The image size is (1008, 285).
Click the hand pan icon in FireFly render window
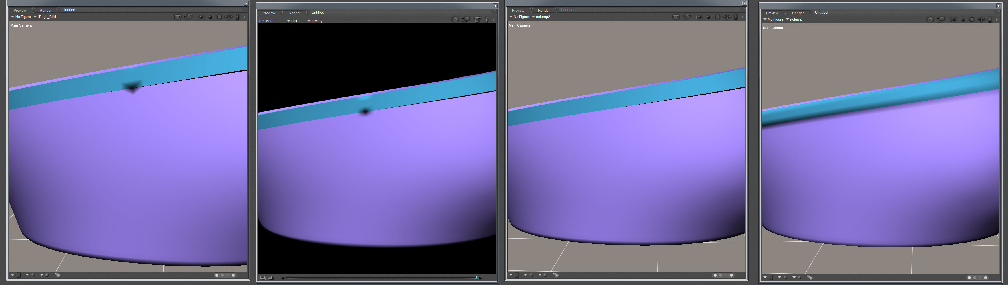486,19
